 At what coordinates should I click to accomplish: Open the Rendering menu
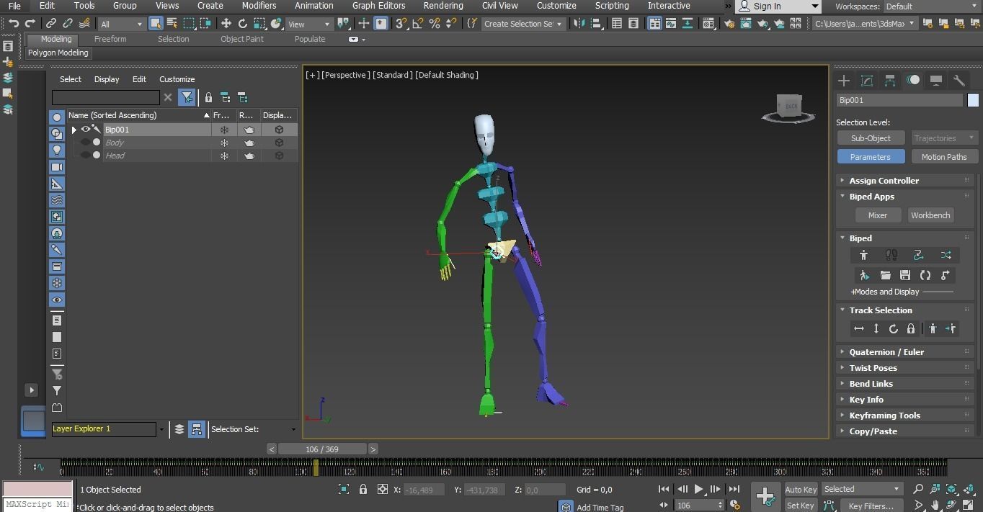(x=443, y=6)
